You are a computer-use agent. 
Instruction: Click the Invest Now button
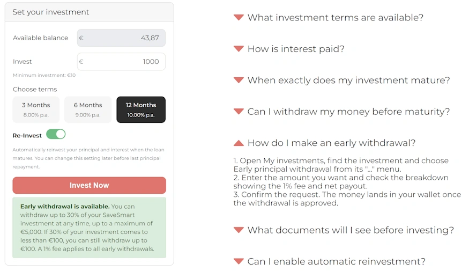(89, 185)
